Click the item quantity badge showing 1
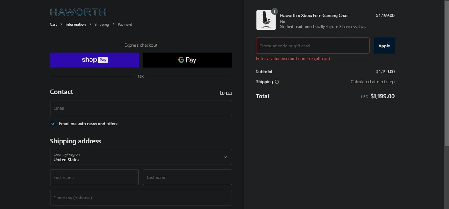Image resolution: width=449 pixels, height=209 pixels. [x=274, y=11]
